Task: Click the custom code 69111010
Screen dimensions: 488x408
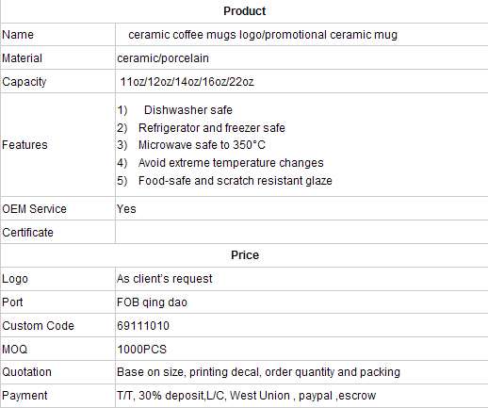Action: pos(143,326)
